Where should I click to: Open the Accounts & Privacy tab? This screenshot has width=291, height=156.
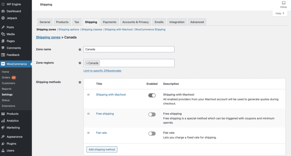tap(136, 22)
